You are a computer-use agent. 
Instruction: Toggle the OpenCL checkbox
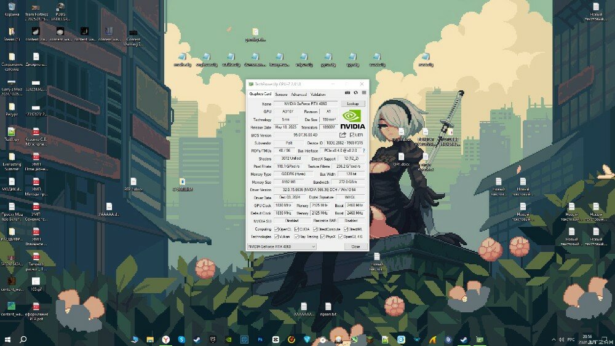click(276, 229)
